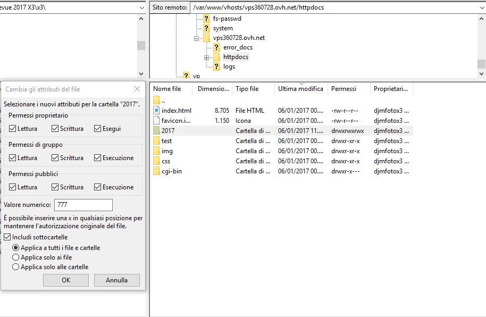Viewport: 486px width, 317px height.
Task: Click the httpdocs folder icon in tree
Action: pos(216,57)
